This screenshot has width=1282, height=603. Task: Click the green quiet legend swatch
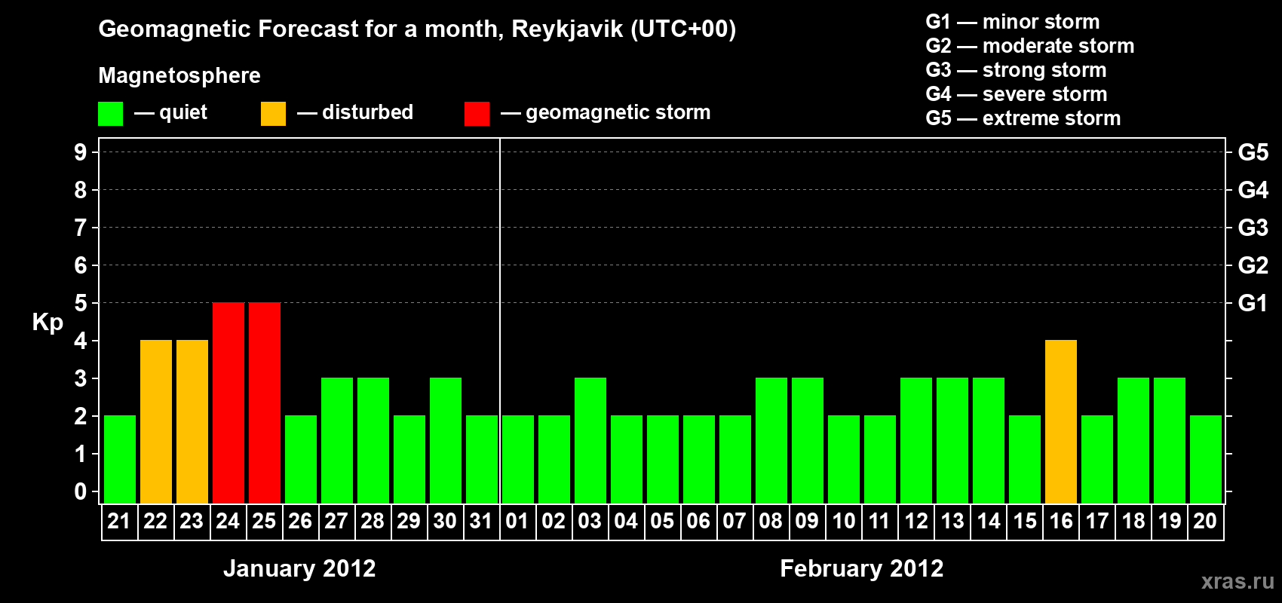pyautogui.click(x=110, y=114)
